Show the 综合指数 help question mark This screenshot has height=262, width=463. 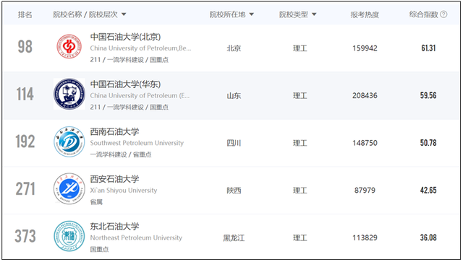click(x=443, y=14)
